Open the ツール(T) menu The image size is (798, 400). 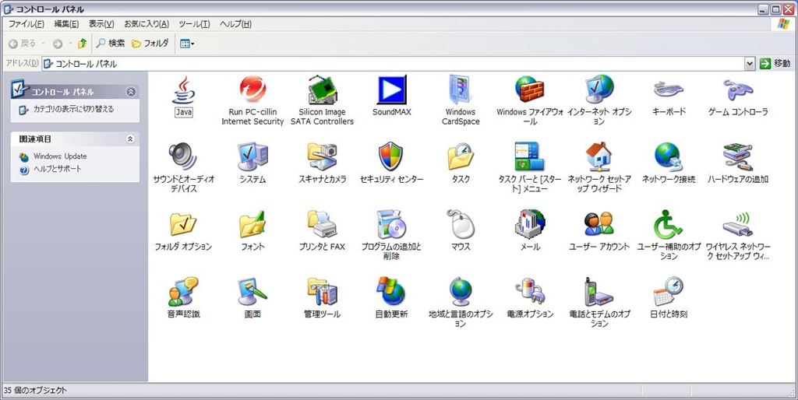pyautogui.click(x=194, y=24)
